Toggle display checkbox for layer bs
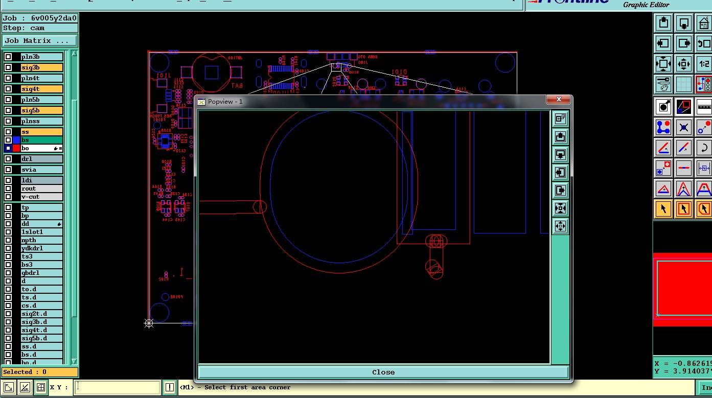The height and width of the screenshot is (398, 712). tap(8, 140)
